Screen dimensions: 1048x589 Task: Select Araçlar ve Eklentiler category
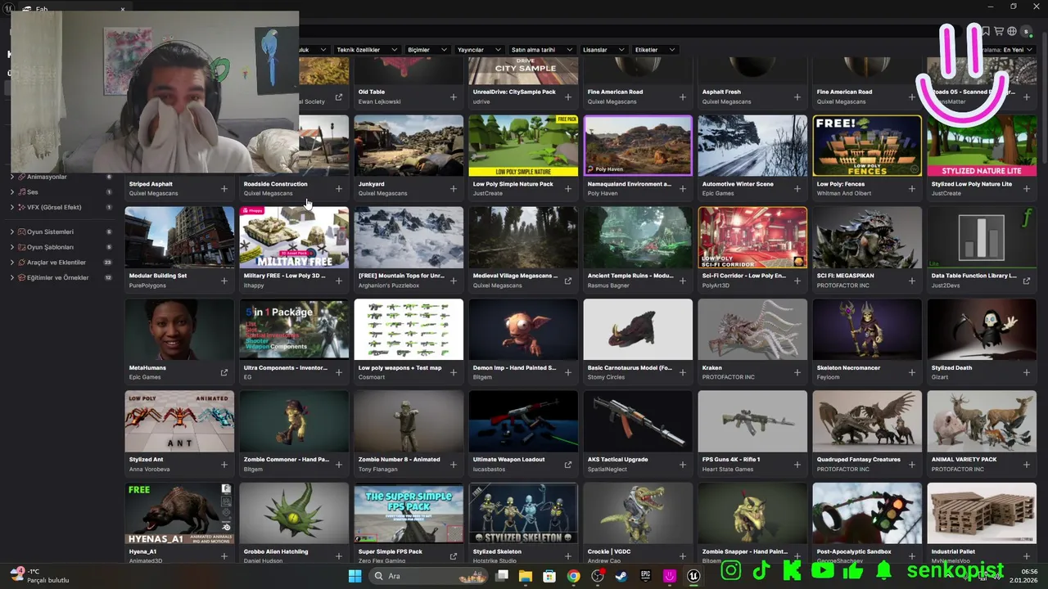pos(56,263)
